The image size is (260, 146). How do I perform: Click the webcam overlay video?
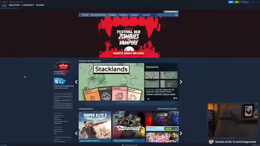tap(233, 120)
